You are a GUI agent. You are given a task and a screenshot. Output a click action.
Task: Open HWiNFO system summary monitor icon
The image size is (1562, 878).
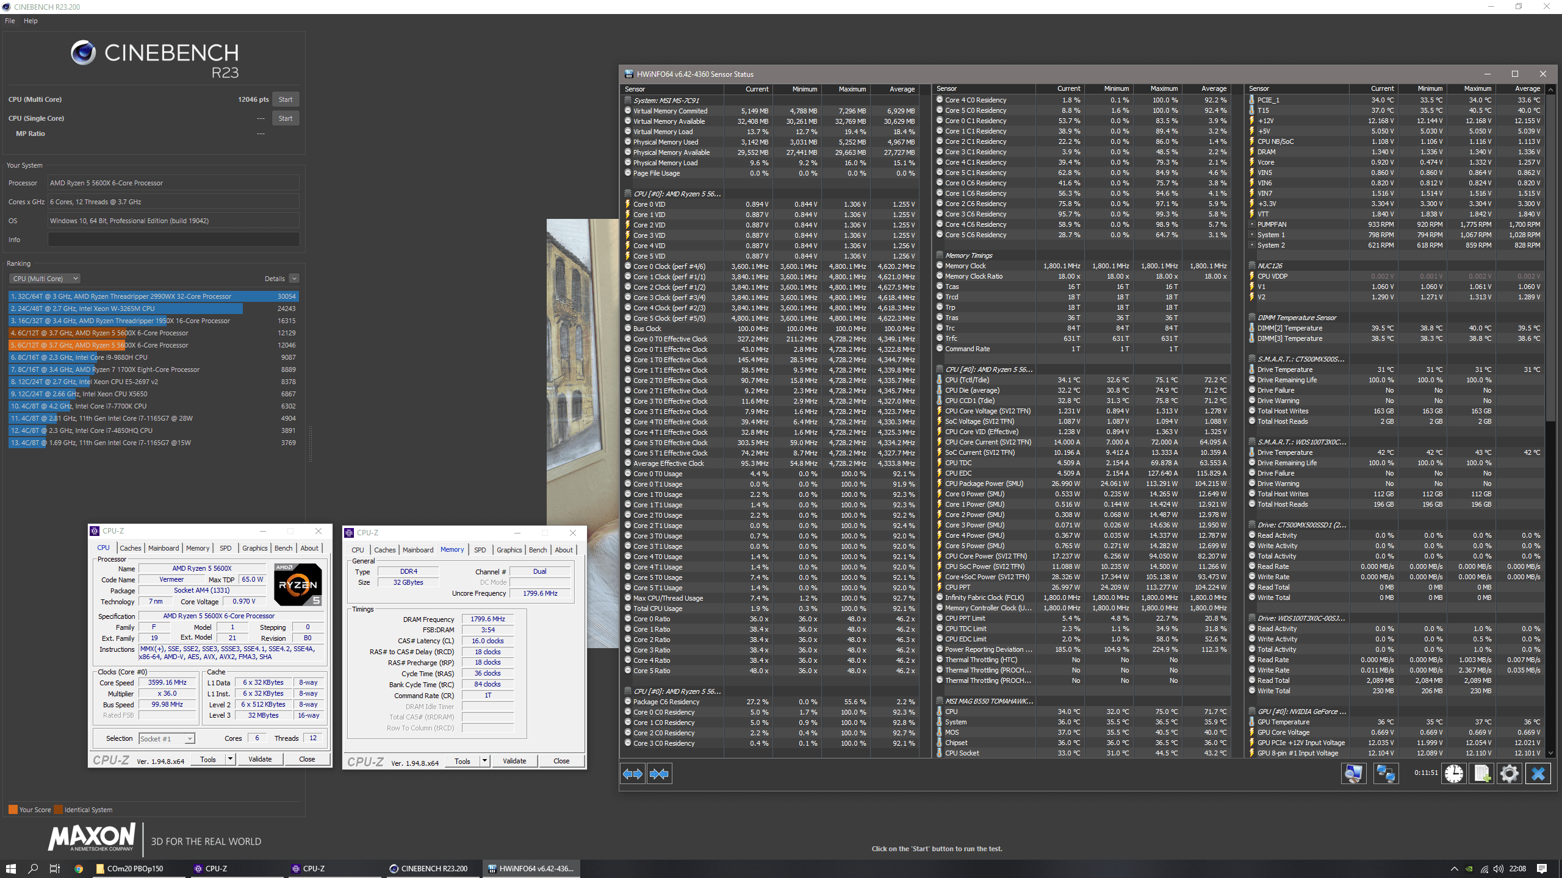click(x=1354, y=774)
